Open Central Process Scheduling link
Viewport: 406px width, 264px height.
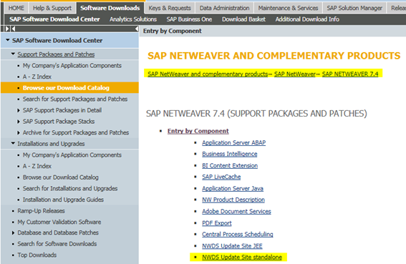(x=238, y=234)
